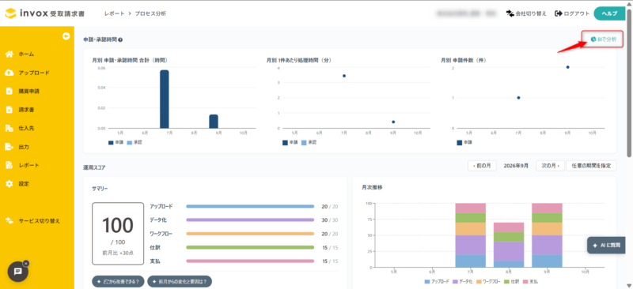The height and width of the screenshot is (289, 633).
Task: Click the レポート report icon
Action: [x=9, y=165]
